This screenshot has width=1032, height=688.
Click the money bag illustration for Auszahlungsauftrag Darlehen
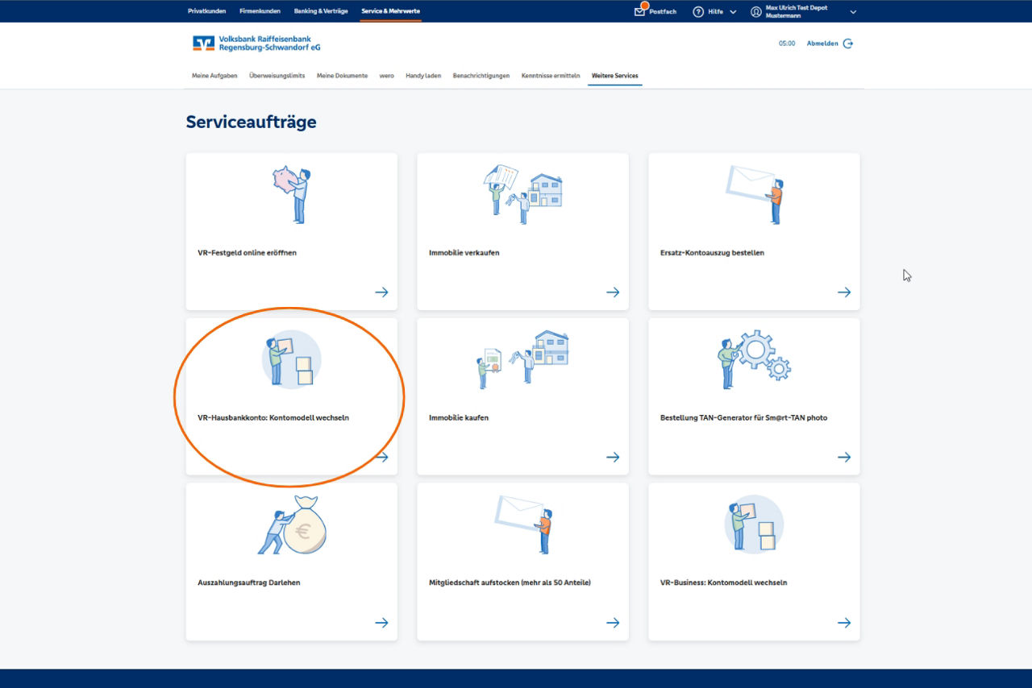tap(293, 526)
